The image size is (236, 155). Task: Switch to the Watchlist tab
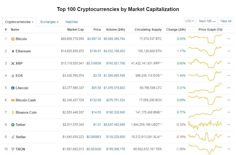pyautogui.click(x=71, y=22)
